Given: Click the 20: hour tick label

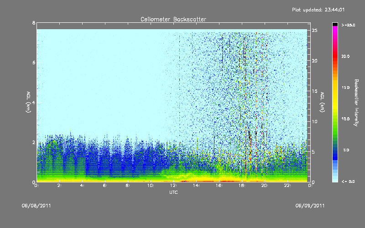Looking at the screenshot, I should 265,186.
